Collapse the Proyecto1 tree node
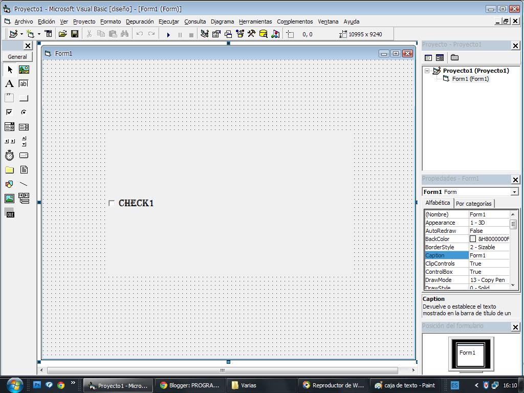 pos(428,71)
